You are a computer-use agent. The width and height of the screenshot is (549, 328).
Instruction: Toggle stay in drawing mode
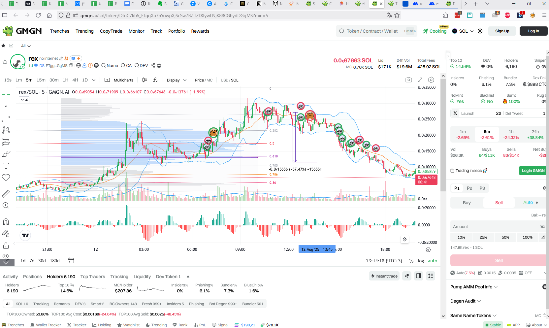pyautogui.click(x=6, y=234)
